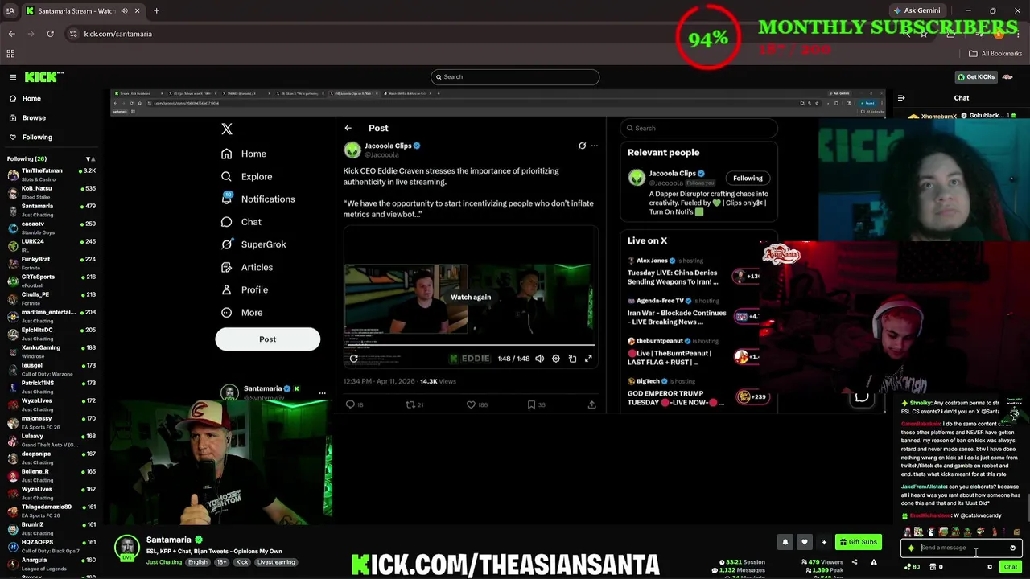
Task: Go back in browser history
Action: 11,34
